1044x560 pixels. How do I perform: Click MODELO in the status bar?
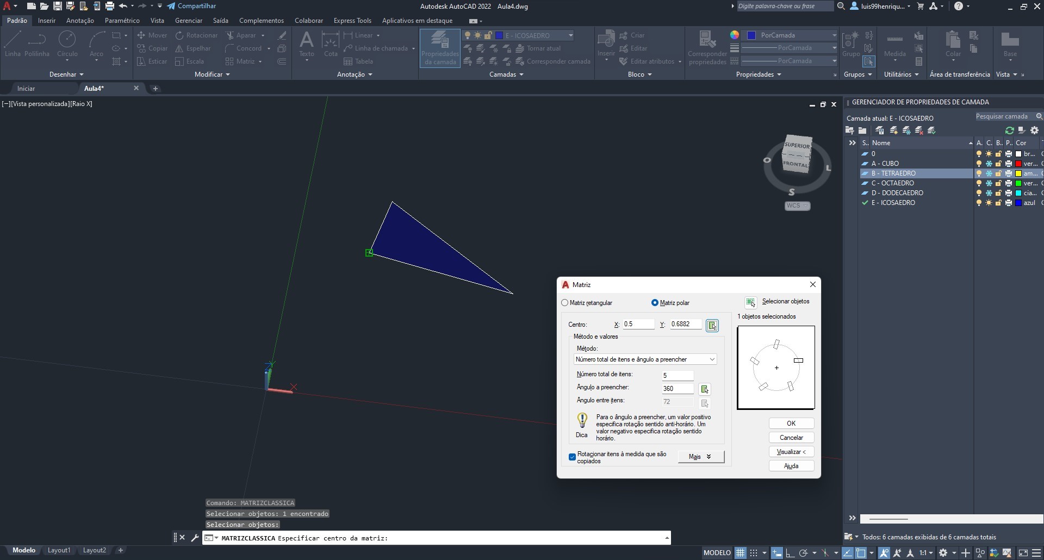pyautogui.click(x=717, y=553)
